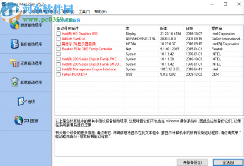244x166 pixels.
Task: Open the Backup Drivers (备份驱动程序) sidebar icon
Action: [x=13, y=44]
